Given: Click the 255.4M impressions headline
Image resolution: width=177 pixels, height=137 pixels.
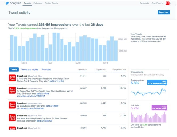Looking at the screenshot, I should tap(55, 25).
